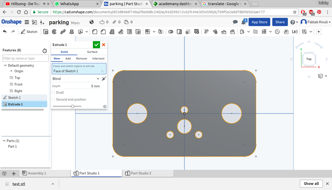Screen dimensions: 332x190
Task: Select the Loft tool
Action: tap(72, 32)
